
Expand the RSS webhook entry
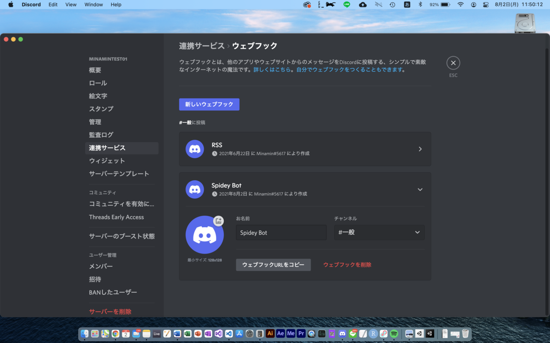[x=420, y=149]
